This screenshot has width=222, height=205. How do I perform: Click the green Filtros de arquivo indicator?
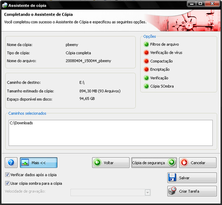click(146, 44)
